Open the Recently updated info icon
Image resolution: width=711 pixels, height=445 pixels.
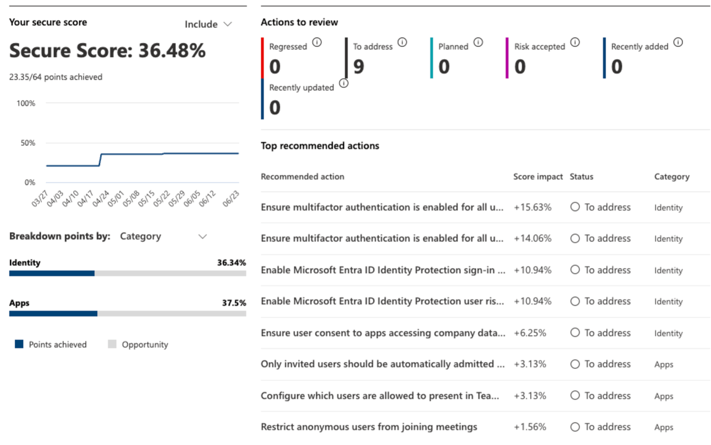pyautogui.click(x=343, y=83)
